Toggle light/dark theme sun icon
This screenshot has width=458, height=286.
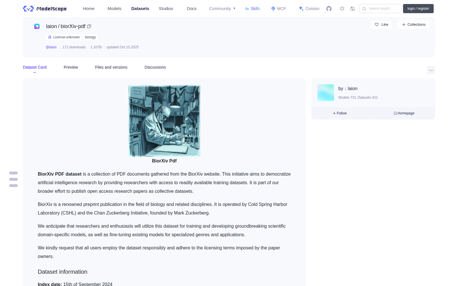pyautogui.click(x=342, y=9)
